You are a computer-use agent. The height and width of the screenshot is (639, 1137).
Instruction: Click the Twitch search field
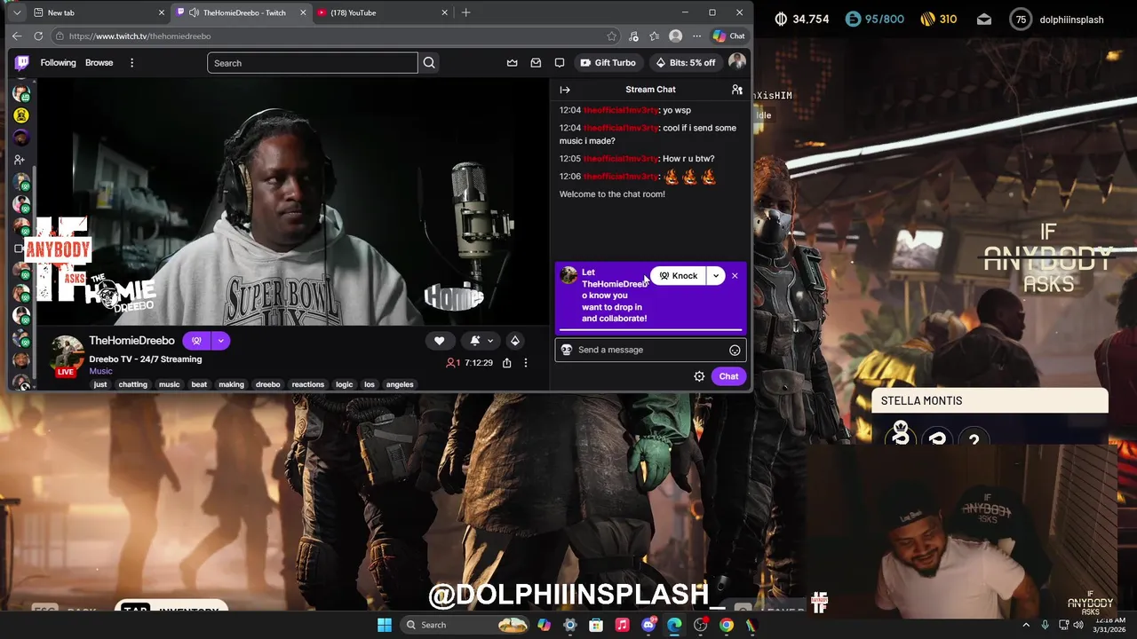tap(312, 63)
